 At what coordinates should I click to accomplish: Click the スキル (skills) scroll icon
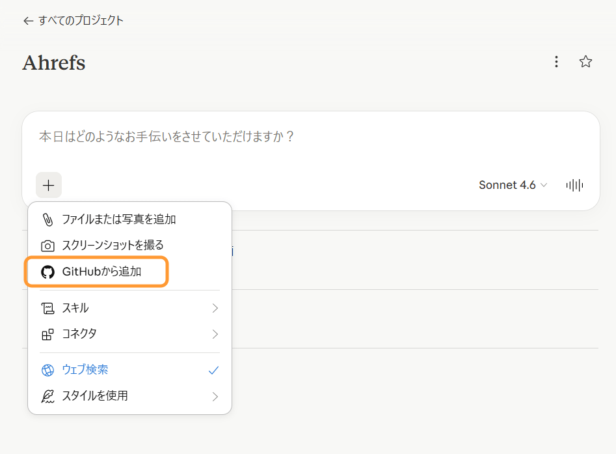point(49,308)
